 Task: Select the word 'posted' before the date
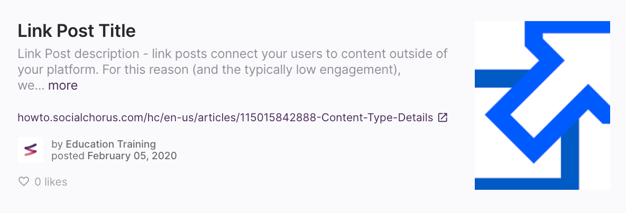(x=68, y=156)
